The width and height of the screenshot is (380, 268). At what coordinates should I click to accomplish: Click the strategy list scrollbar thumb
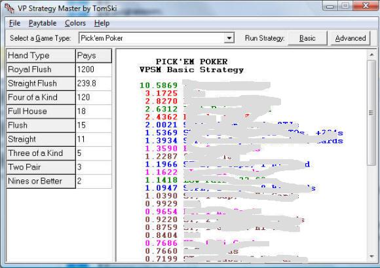pos(371,113)
